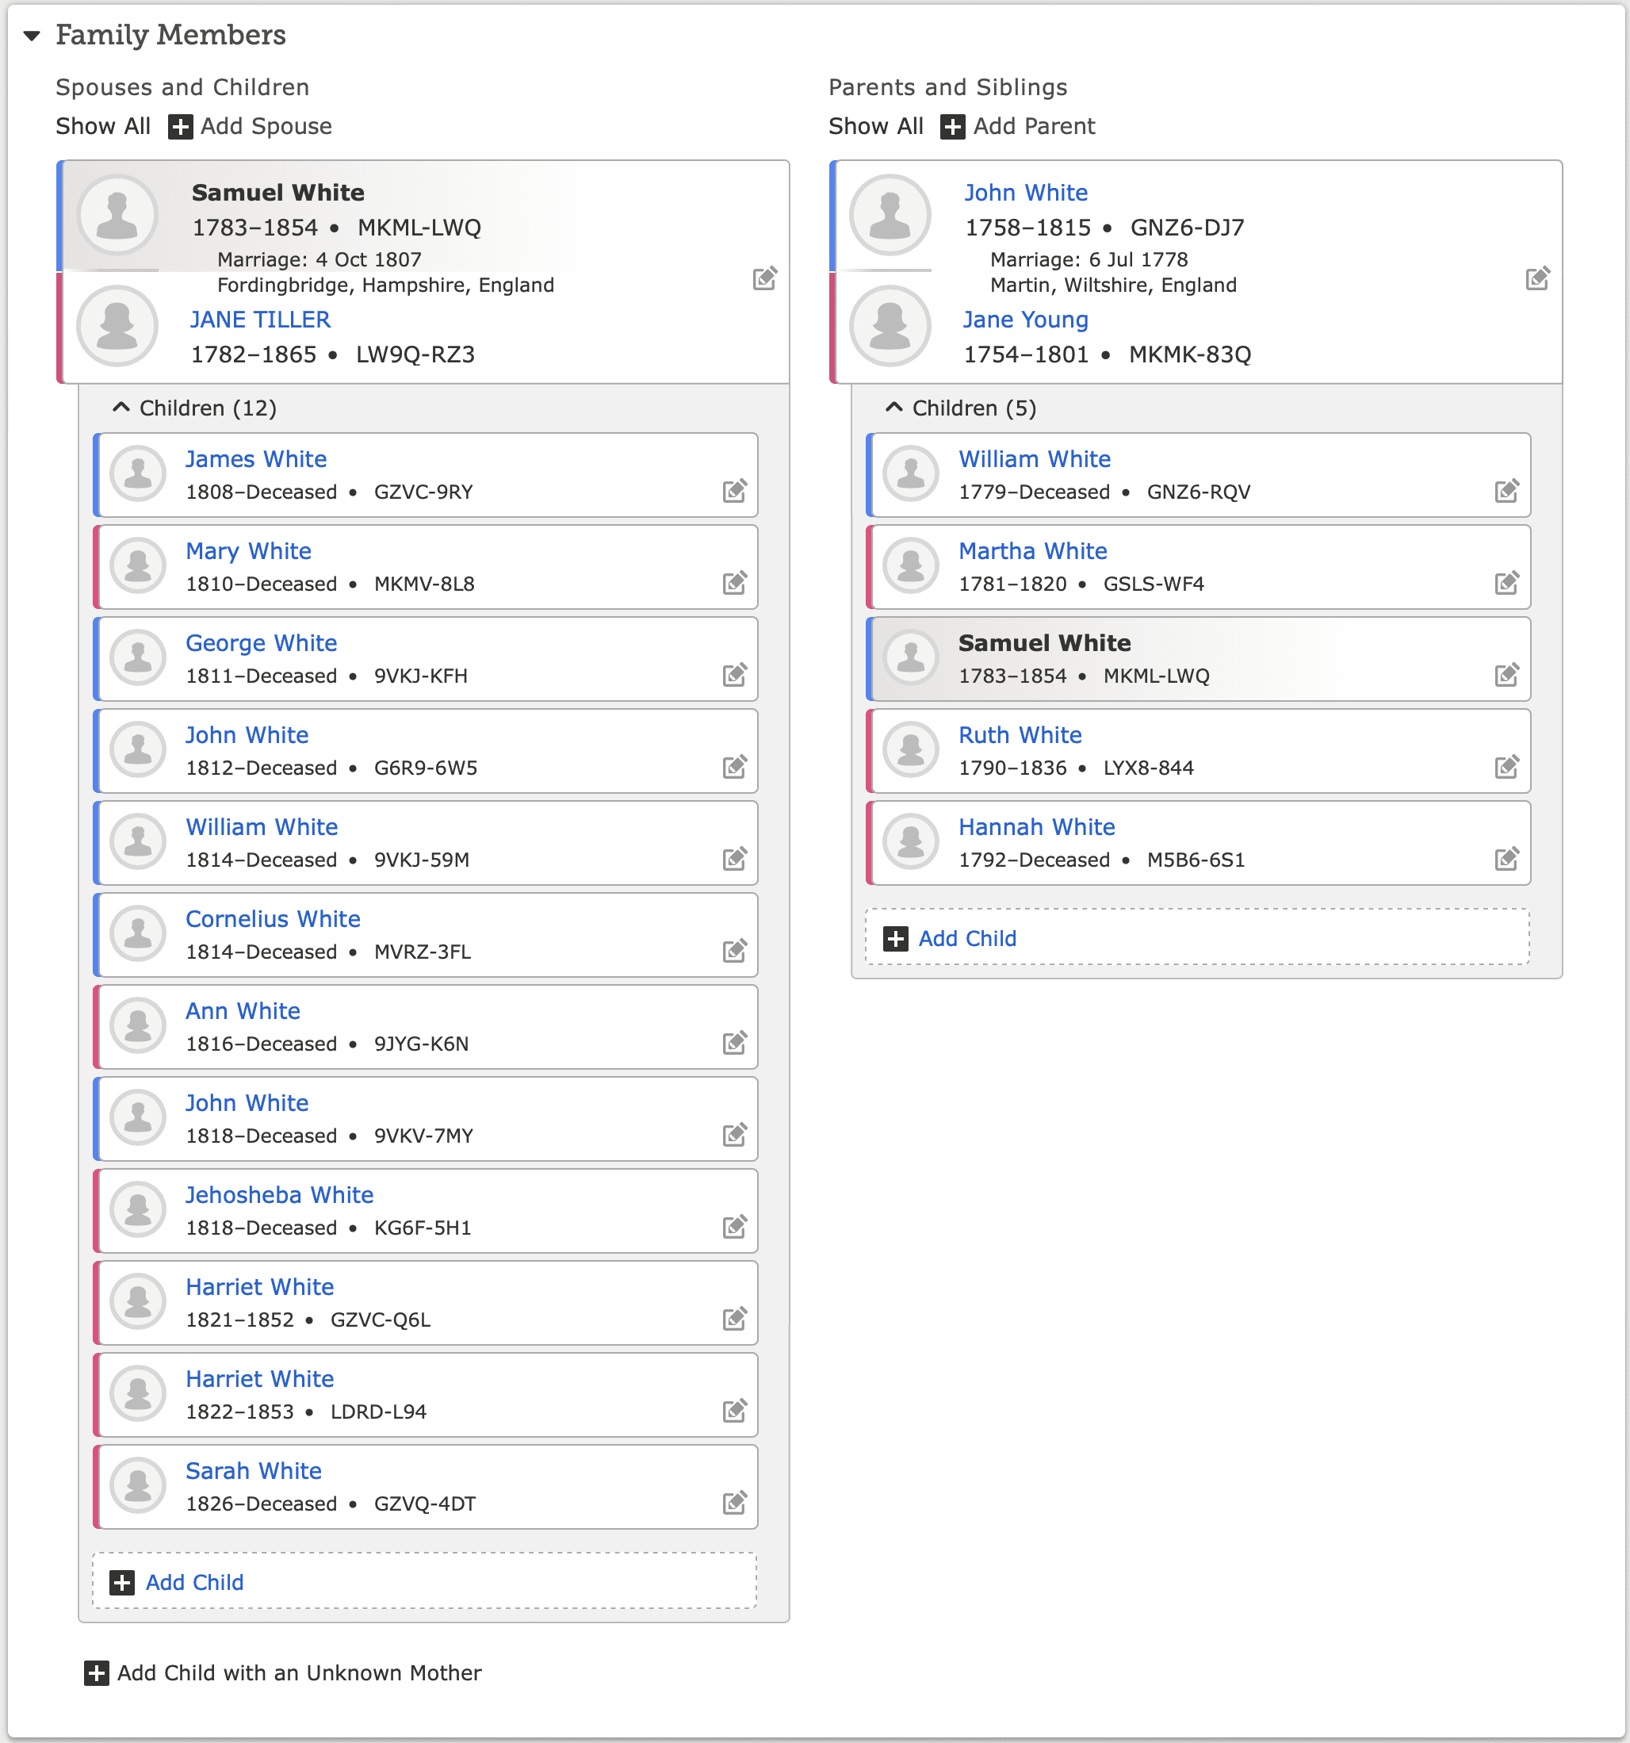Open Jehosheba White's profile
Image resolution: width=1630 pixels, height=1743 pixels.
pyautogui.click(x=280, y=1194)
